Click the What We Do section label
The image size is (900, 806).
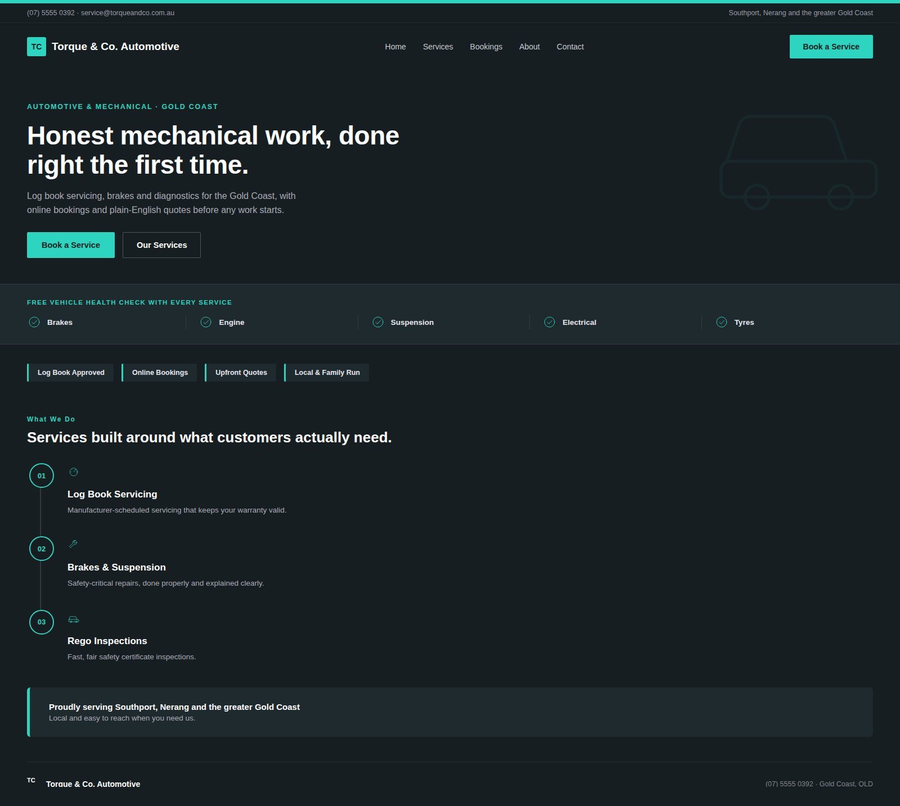click(51, 419)
